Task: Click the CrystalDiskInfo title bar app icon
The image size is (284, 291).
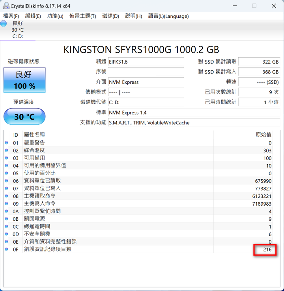Action: [6, 6]
